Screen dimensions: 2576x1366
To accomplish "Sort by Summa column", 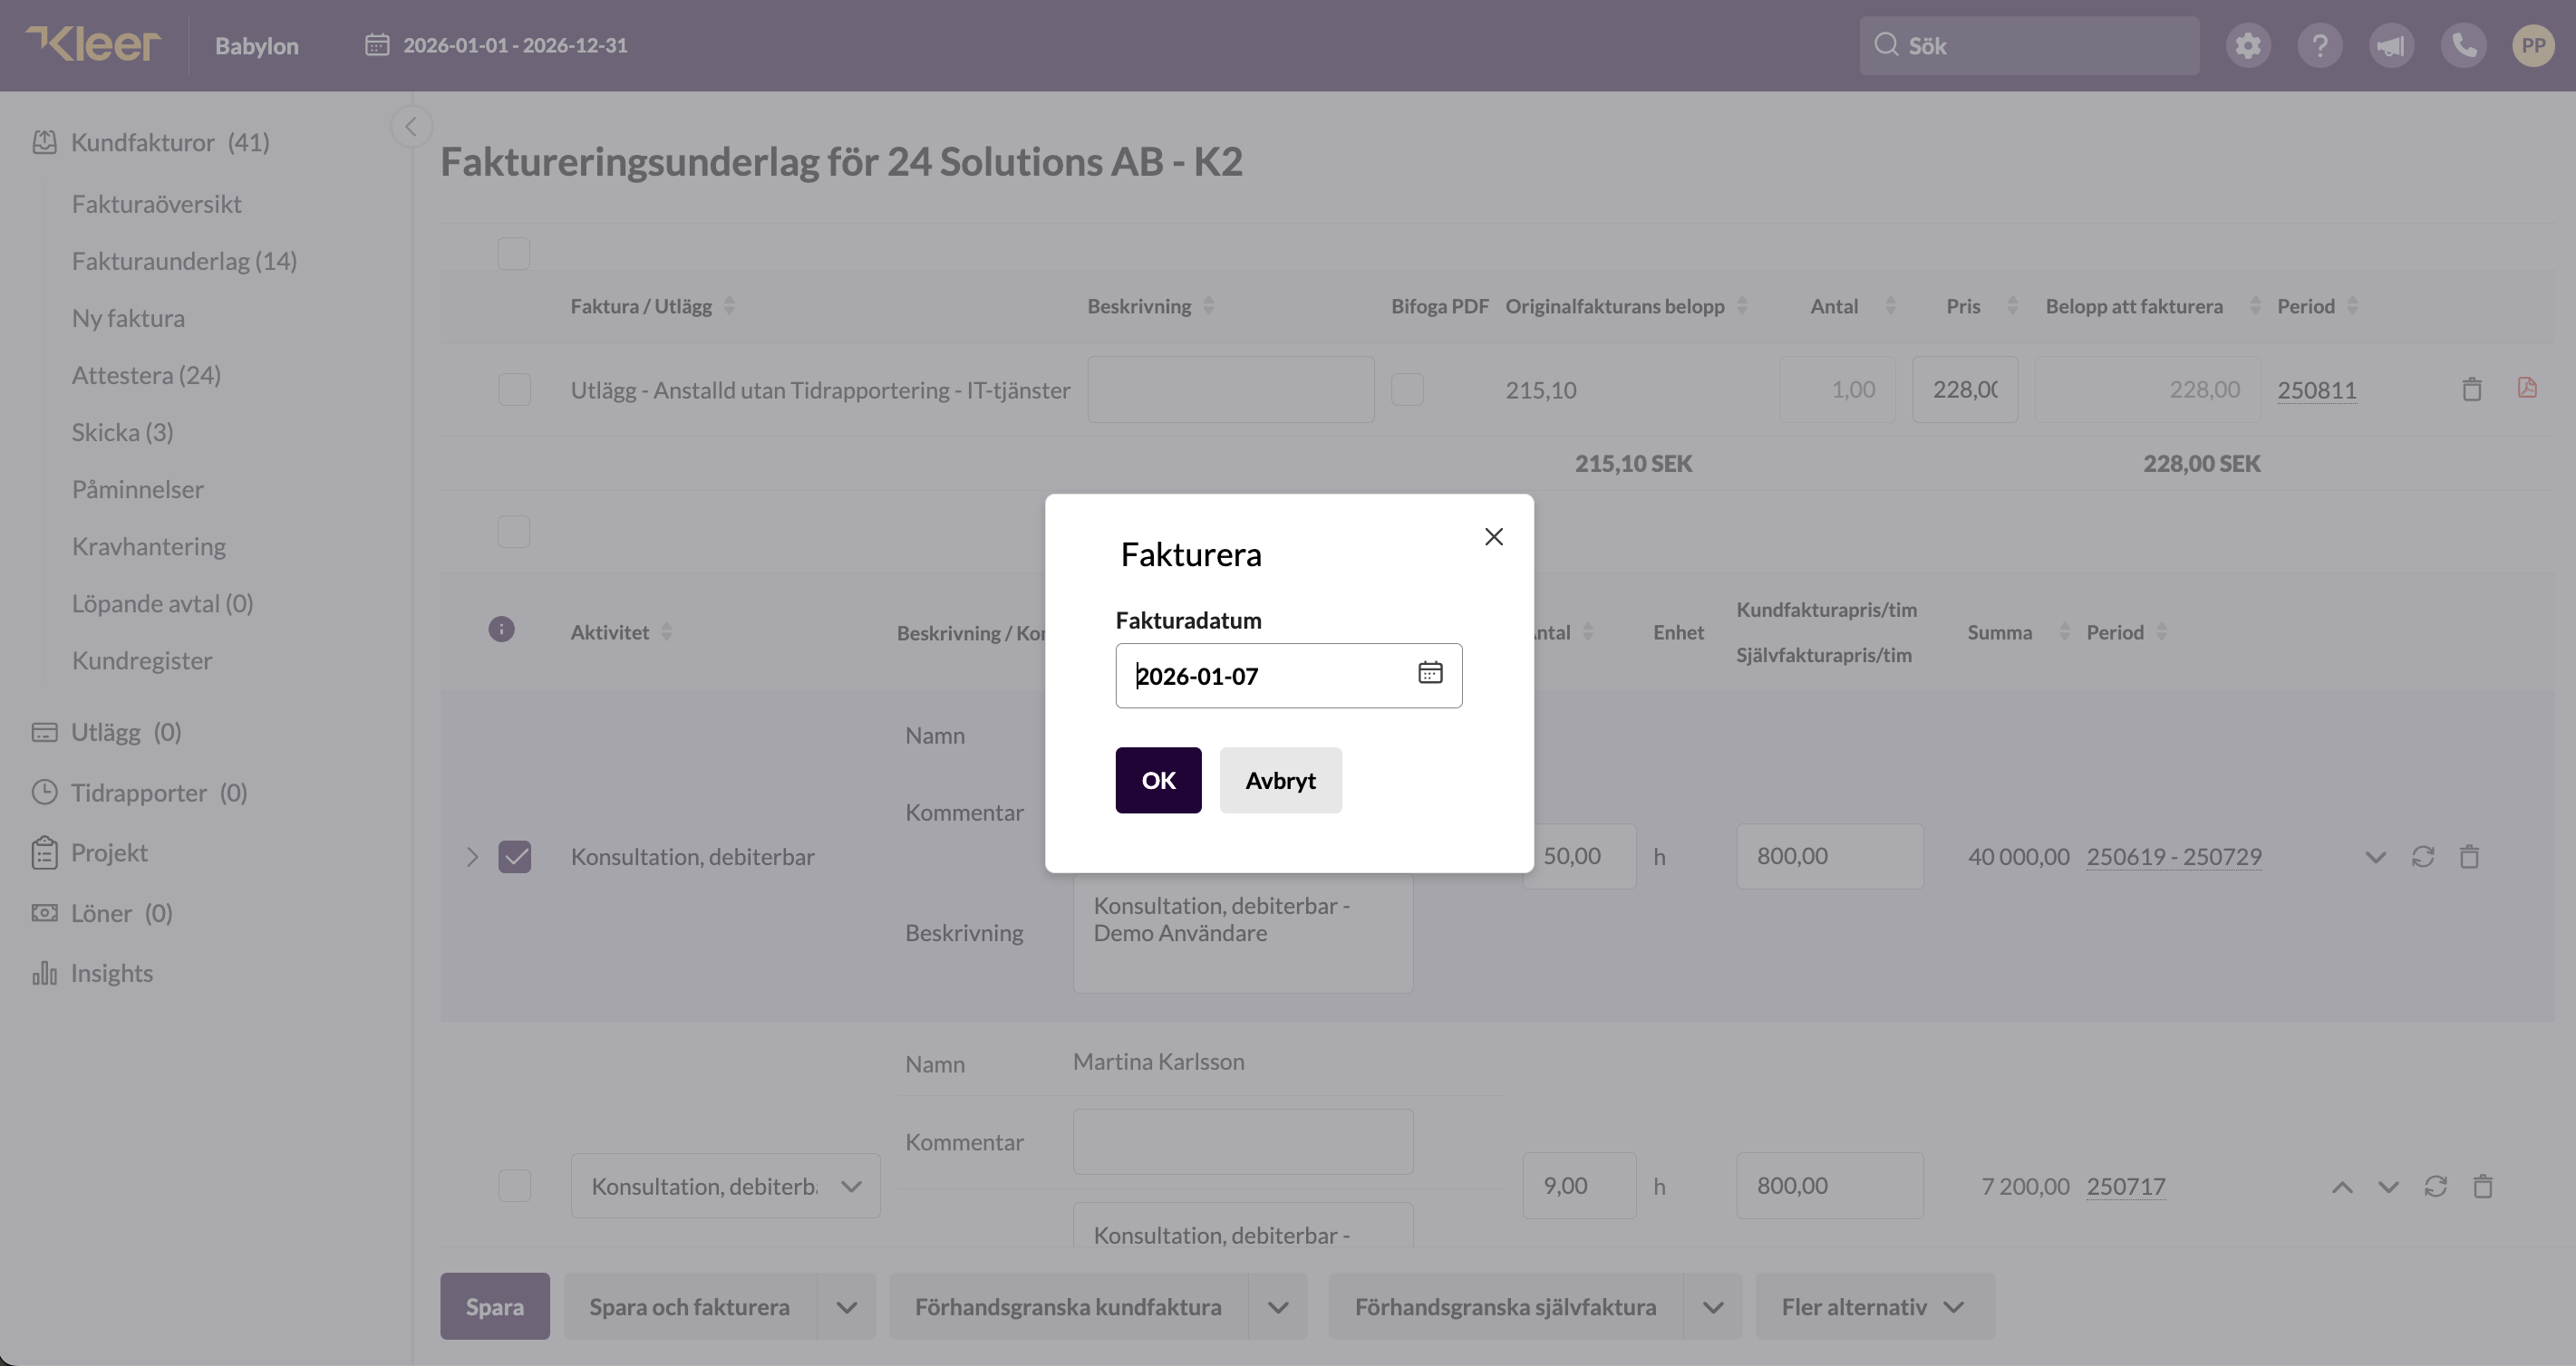I will click(2064, 631).
